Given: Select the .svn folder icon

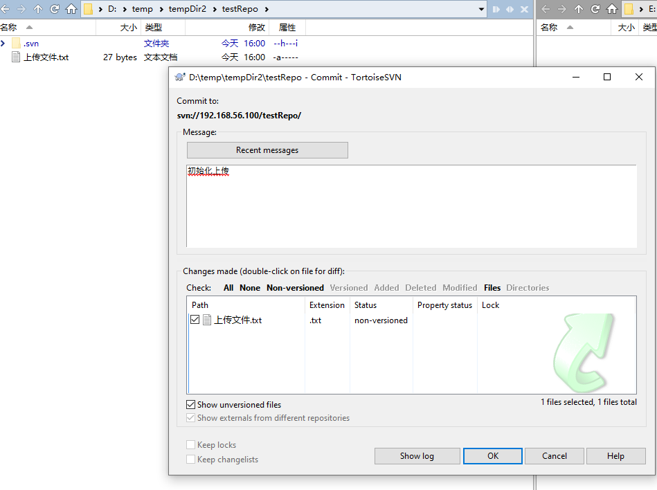Looking at the screenshot, I should [16, 43].
